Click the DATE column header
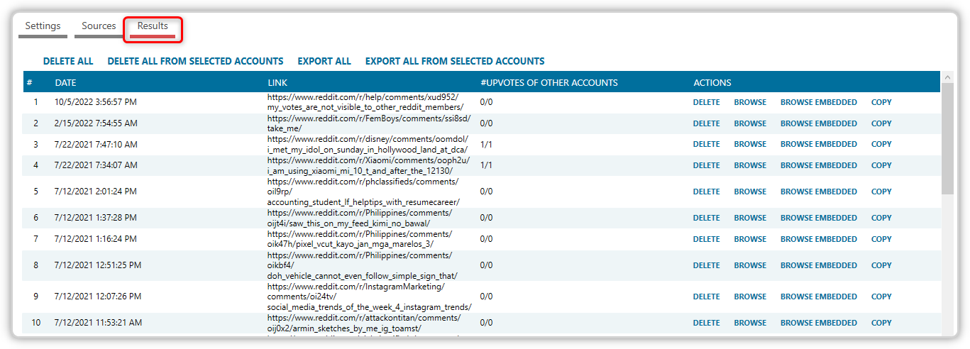Viewport: 970px width, 349px height. [65, 83]
